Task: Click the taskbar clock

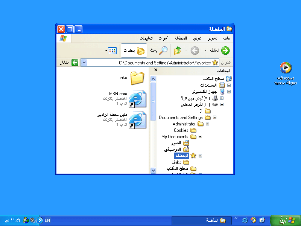Action: 13,220
